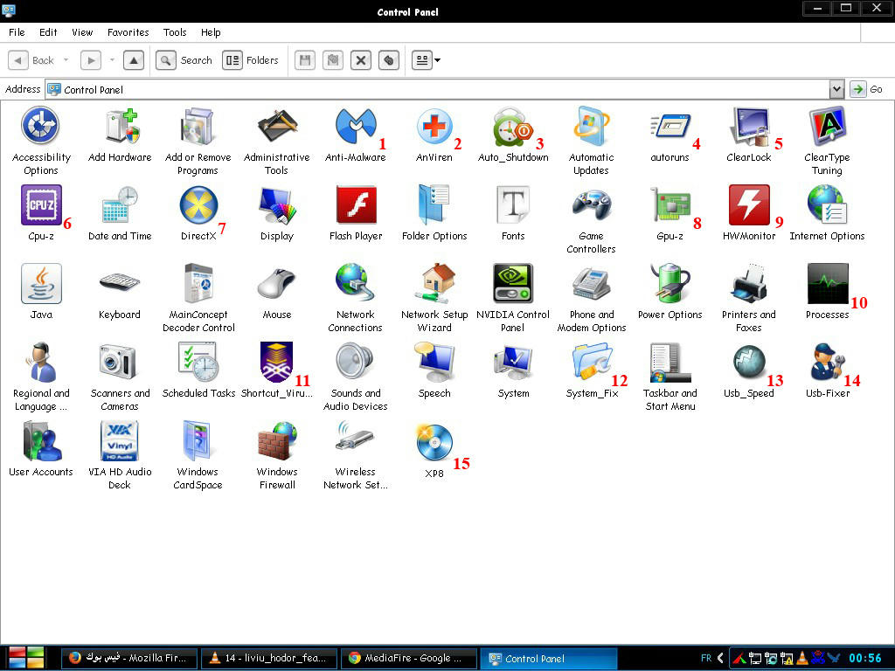
Task: Open User Accounts applet
Action: pyautogui.click(x=41, y=440)
